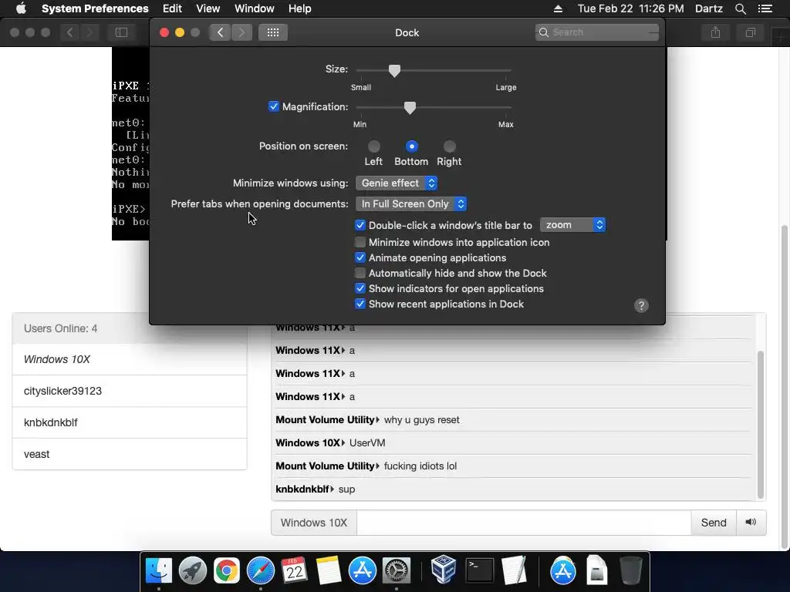Open Spotlight search magnifier in menu bar
Screen dimensions: 790x592
740,8
